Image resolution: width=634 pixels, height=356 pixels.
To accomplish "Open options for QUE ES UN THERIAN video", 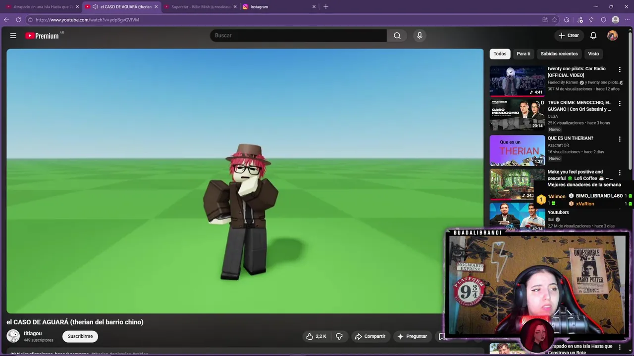I will point(620,139).
